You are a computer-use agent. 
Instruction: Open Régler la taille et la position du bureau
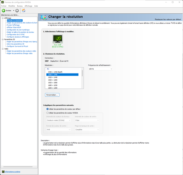click(x=20, y=32)
